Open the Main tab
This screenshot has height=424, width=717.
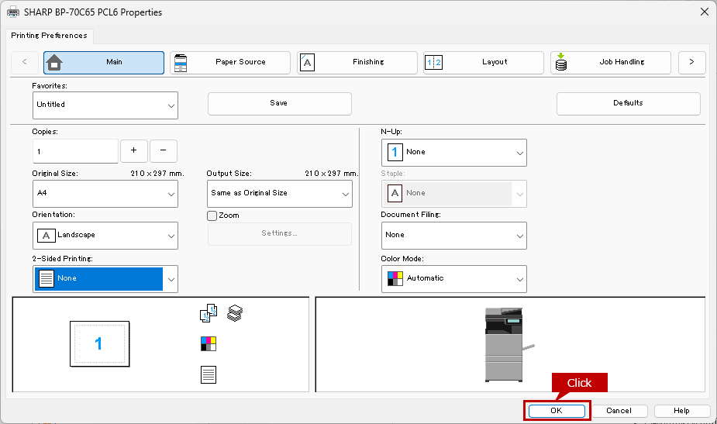[x=104, y=62]
